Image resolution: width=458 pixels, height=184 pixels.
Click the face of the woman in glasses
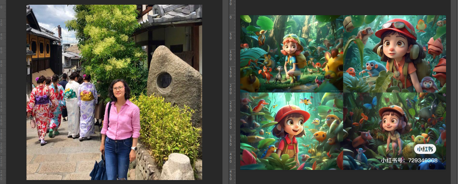119,90
